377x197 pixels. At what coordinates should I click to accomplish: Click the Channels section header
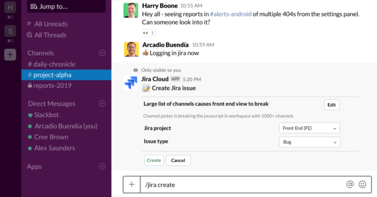pos(41,53)
